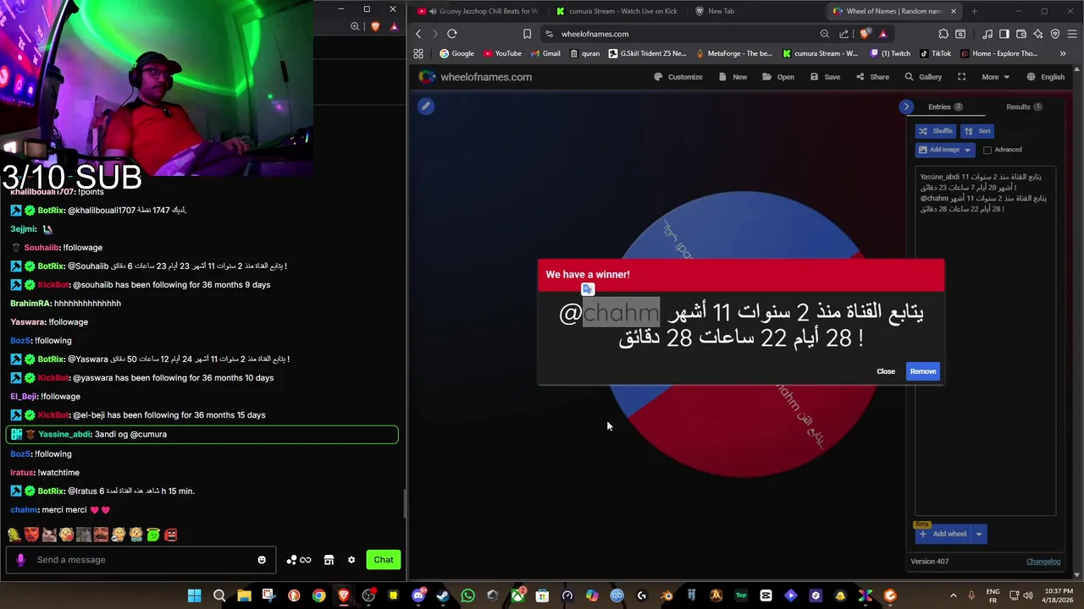This screenshot has height=609, width=1084.
Task: Open File Explorer from taskbar
Action: coord(244,596)
